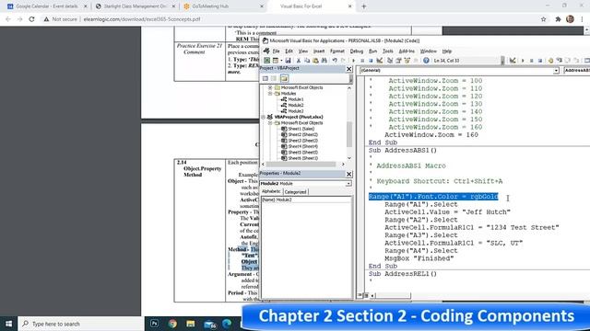Image resolution: width=590 pixels, height=331 pixels.
Task: Click the Object Browser toolbar icon
Action: 407,61
